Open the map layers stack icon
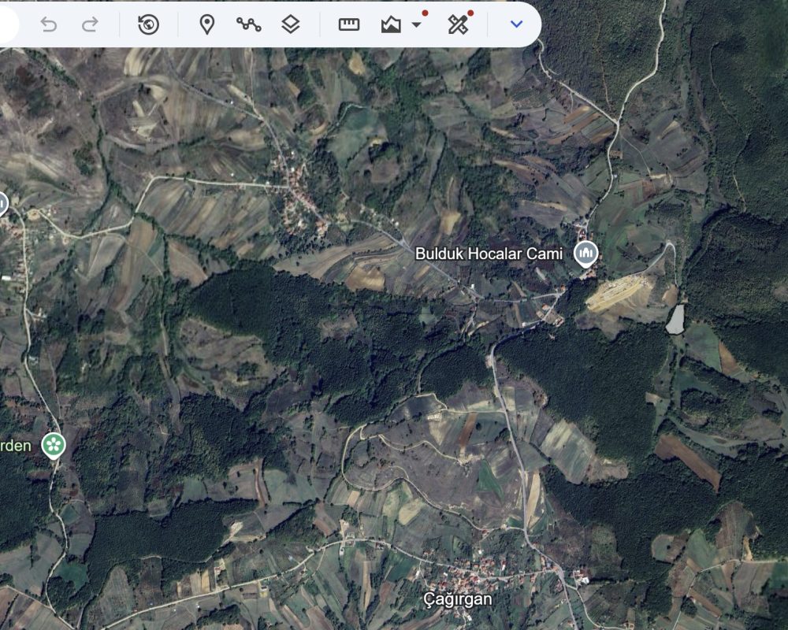The height and width of the screenshot is (630, 788). 291,24
